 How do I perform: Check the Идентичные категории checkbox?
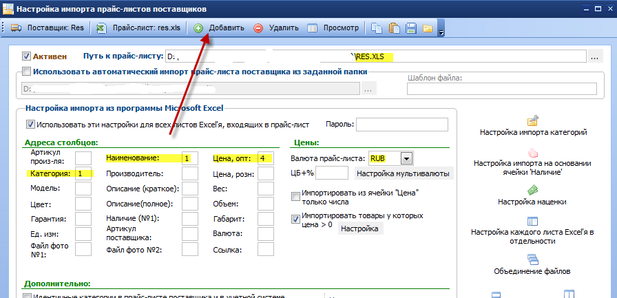coord(27,297)
